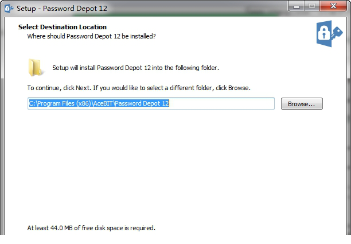Click the destination folder path field

click(151, 103)
